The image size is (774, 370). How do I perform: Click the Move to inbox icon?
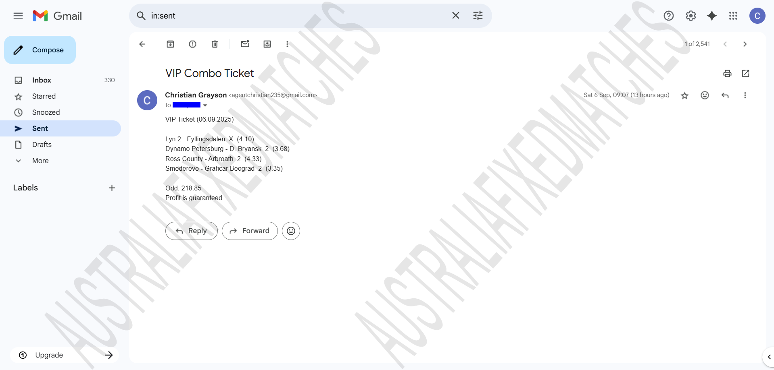point(267,44)
